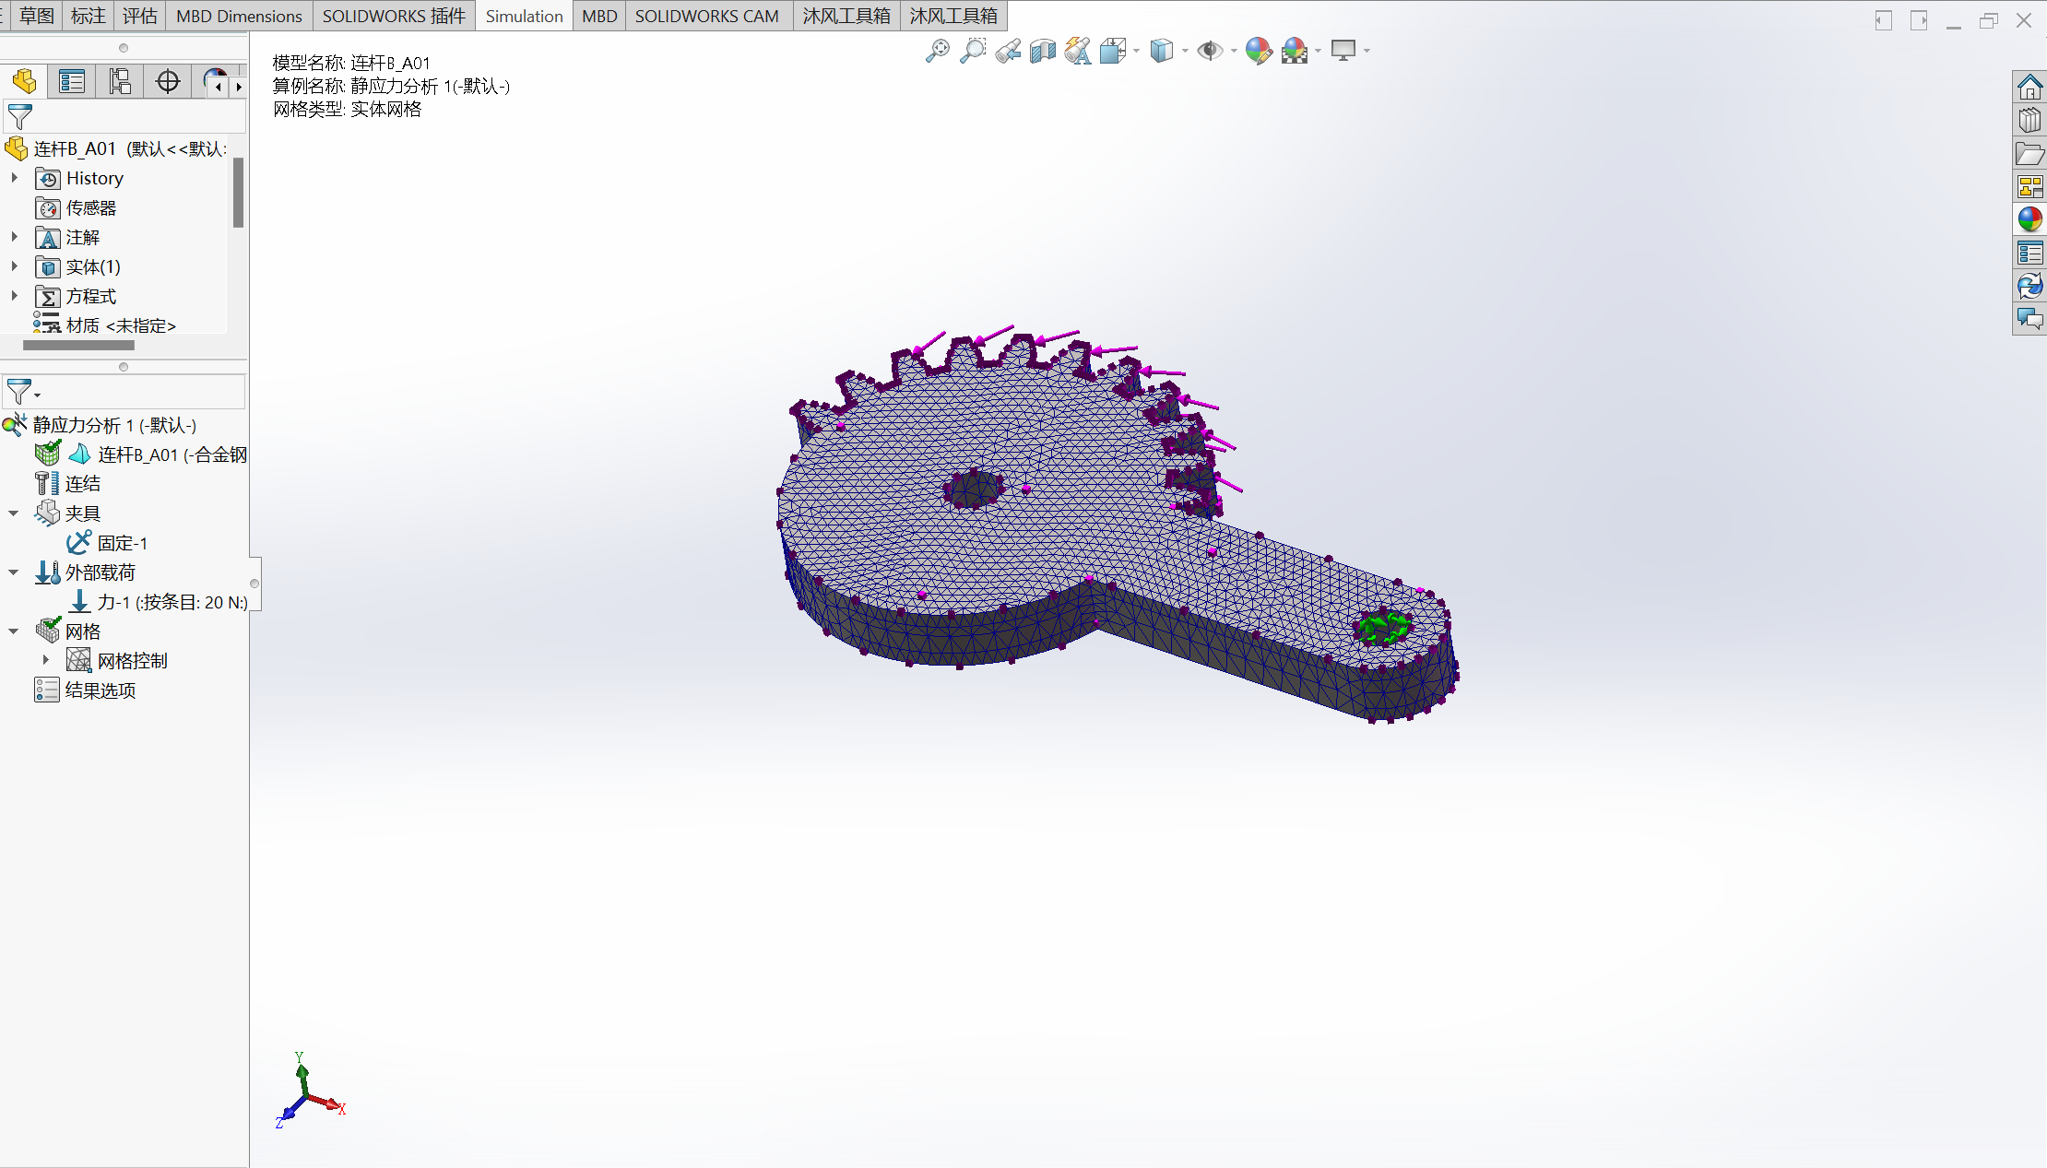This screenshot has height=1168, width=2047.
Task: Open the View Orientation dropdown arrow
Action: point(1136,52)
